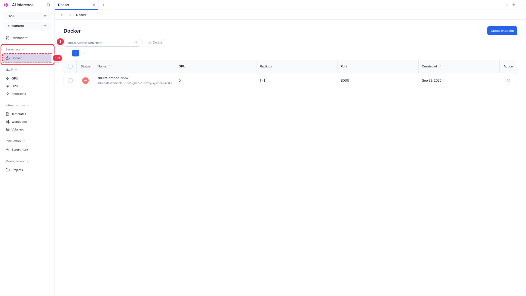
Task: Open skillret-embed-onnx endpoint name
Action: click(x=113, y=78)
